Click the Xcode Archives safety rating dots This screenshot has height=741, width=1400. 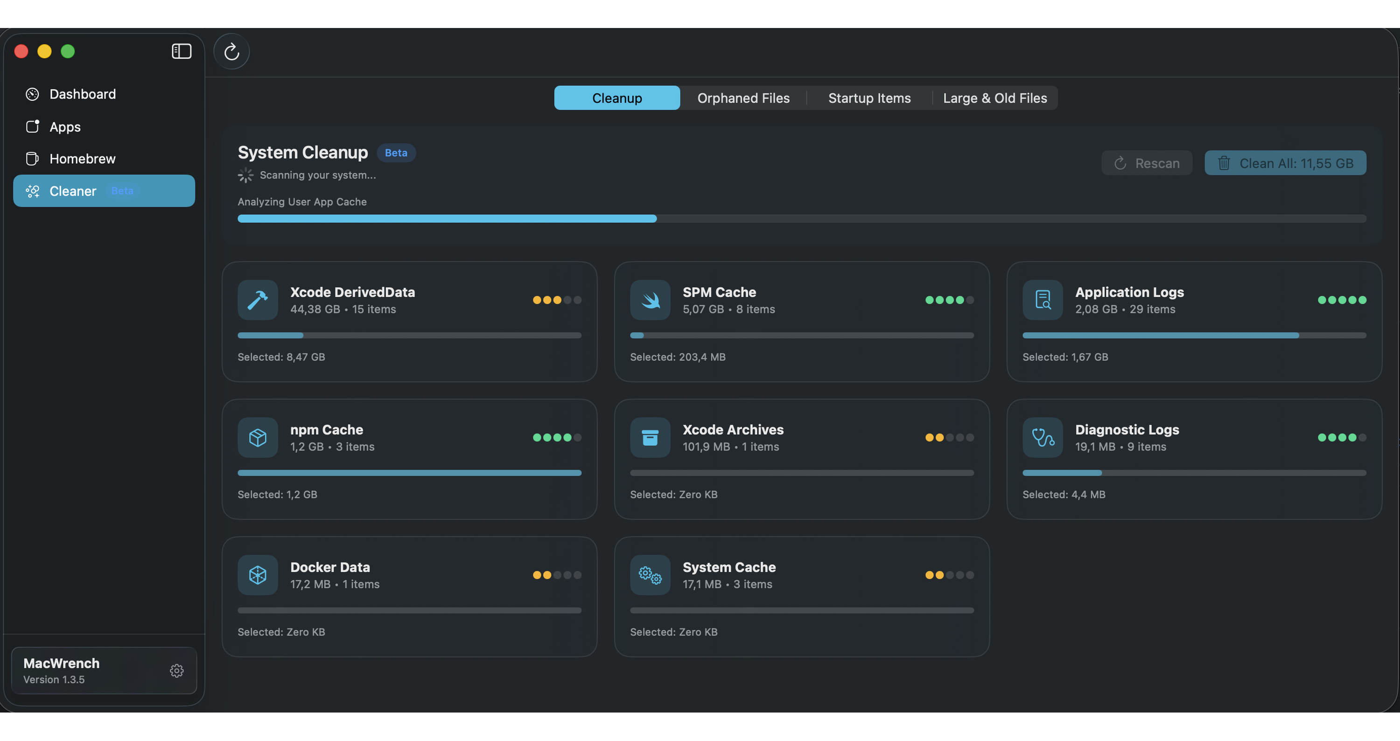coord(950,437)
